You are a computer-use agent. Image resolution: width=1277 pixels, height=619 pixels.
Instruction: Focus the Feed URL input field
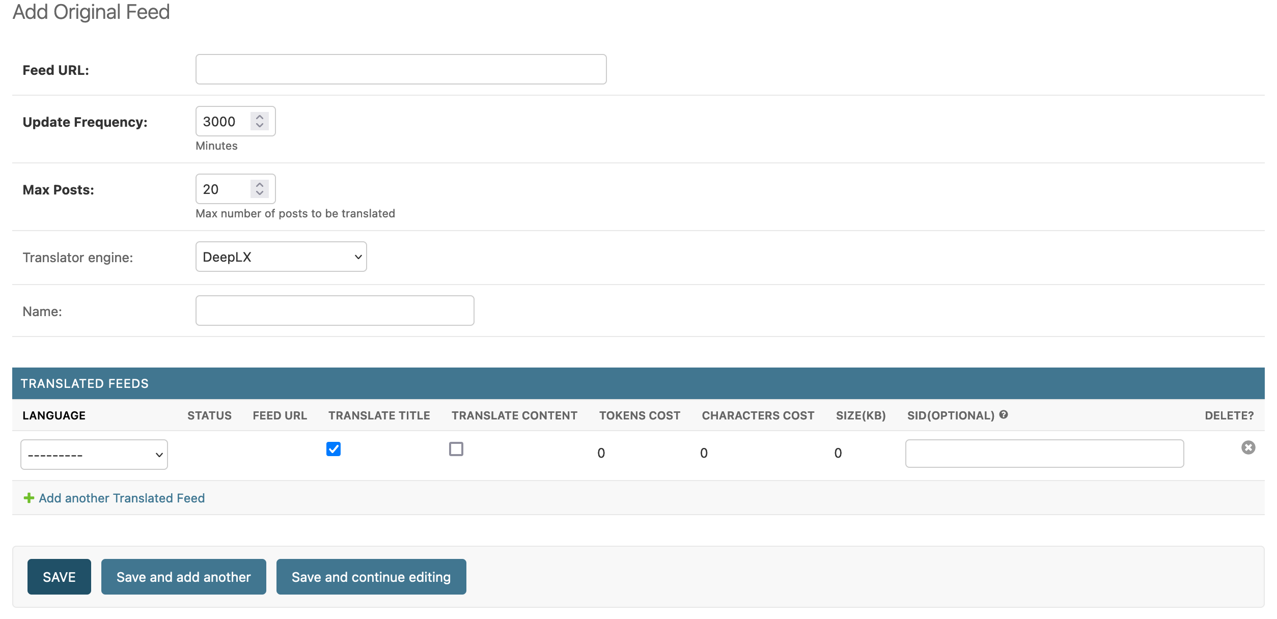(x=401, y=69)
